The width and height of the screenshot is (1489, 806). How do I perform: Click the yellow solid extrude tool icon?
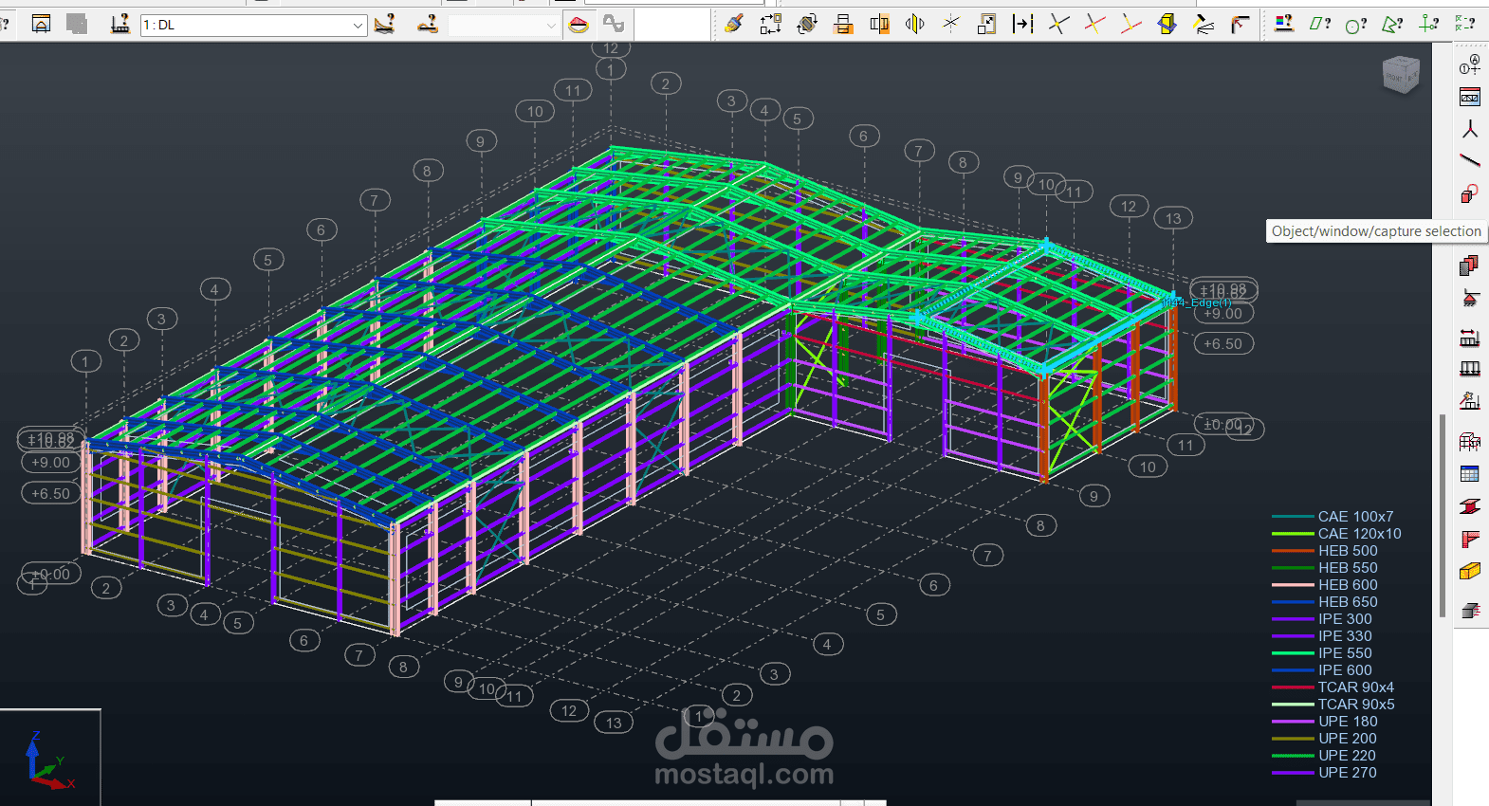pos(1167,24)
